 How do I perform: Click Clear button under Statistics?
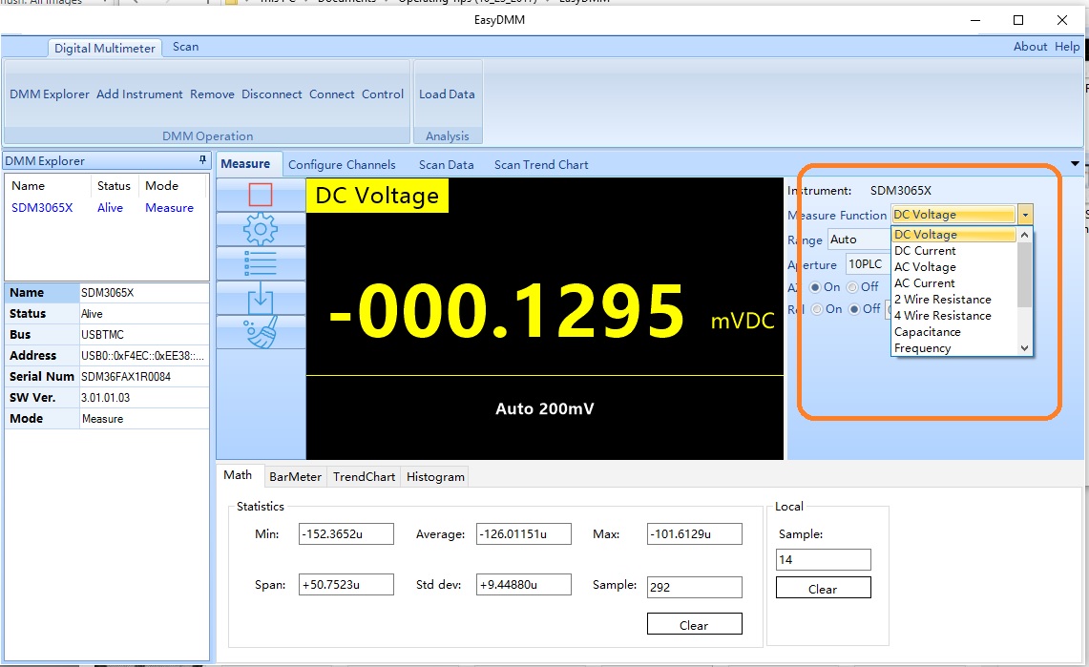click(694, 626)
